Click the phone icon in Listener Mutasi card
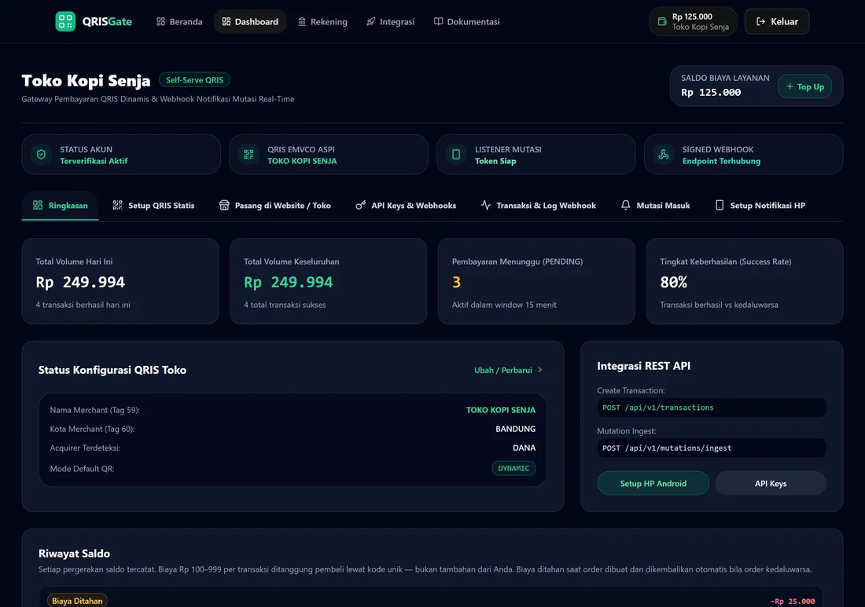Viewport: 865px width, 607px height. (456, 155)
